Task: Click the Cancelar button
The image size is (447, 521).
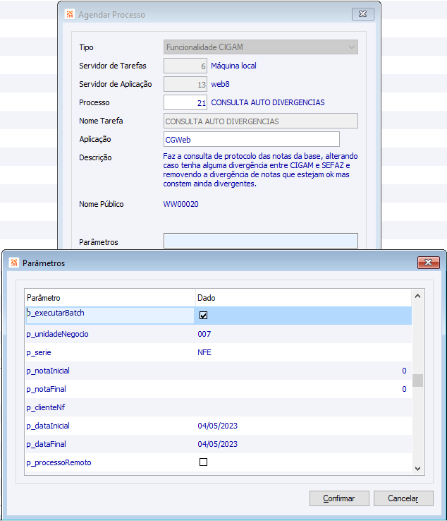Action: tap(403, 498)
